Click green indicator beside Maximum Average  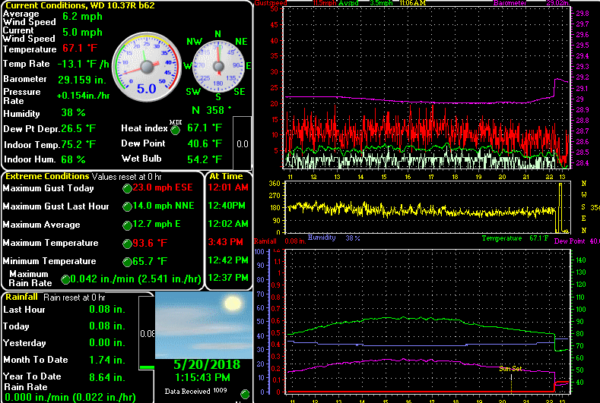(x=127, y=225)
